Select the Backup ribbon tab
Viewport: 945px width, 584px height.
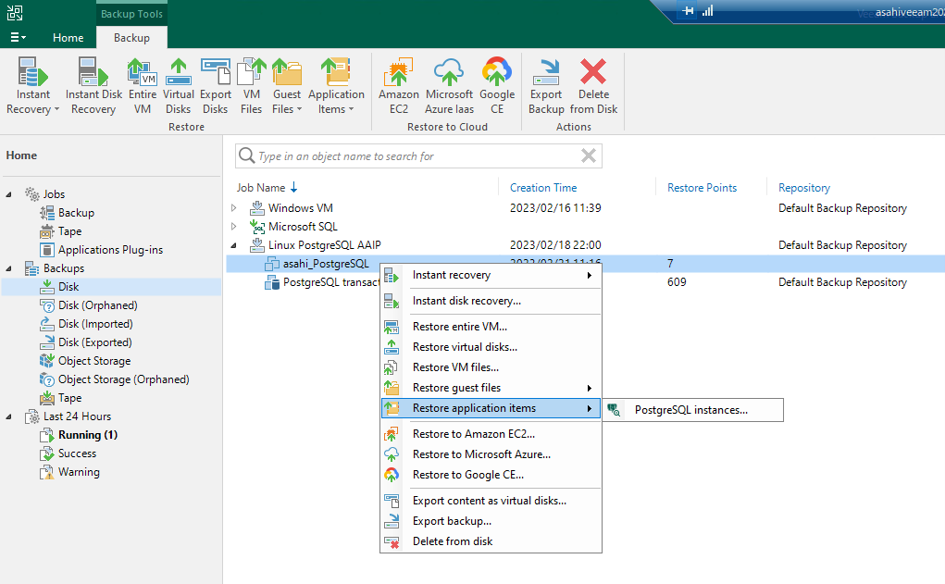tap(131, 37)
